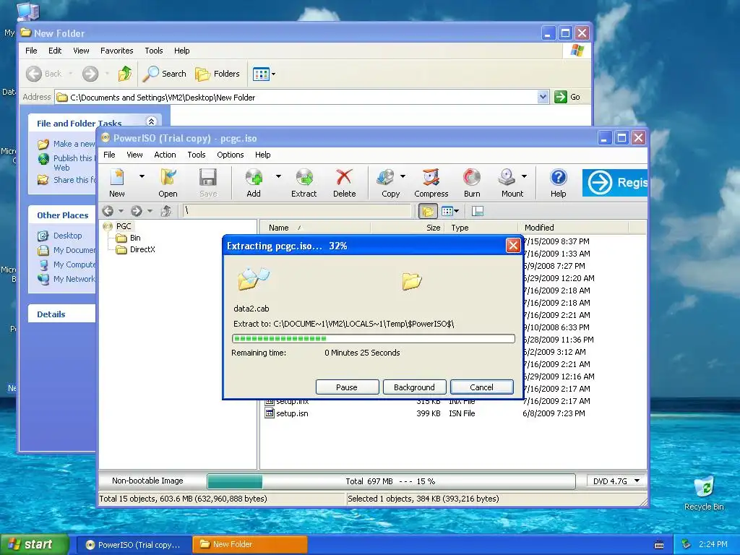Click the Background button in extraction dialog

click(414, 387)
